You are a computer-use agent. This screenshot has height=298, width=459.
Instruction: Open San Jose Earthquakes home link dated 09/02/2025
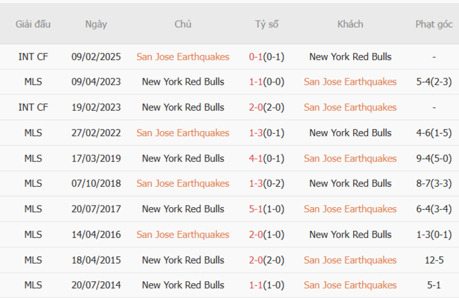(x=183, y=56)
